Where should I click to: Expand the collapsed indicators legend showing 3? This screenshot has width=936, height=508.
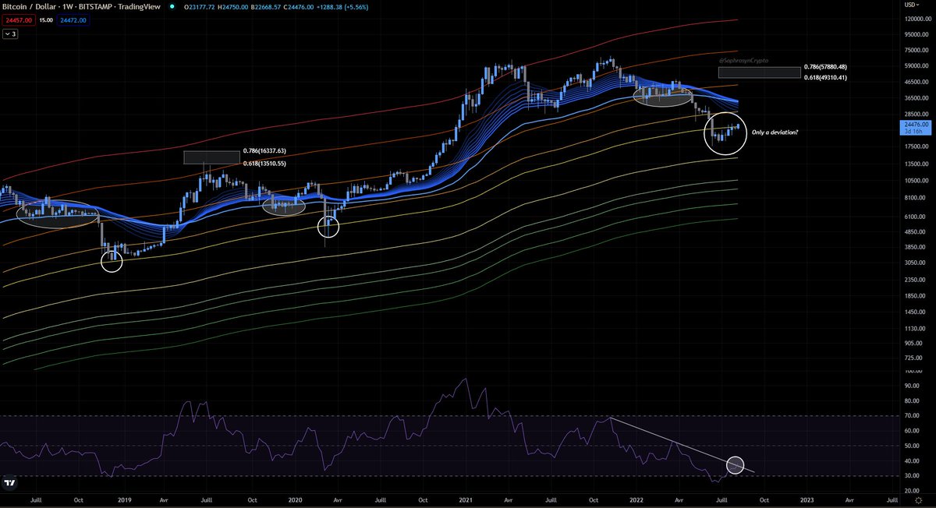(9, 34)
